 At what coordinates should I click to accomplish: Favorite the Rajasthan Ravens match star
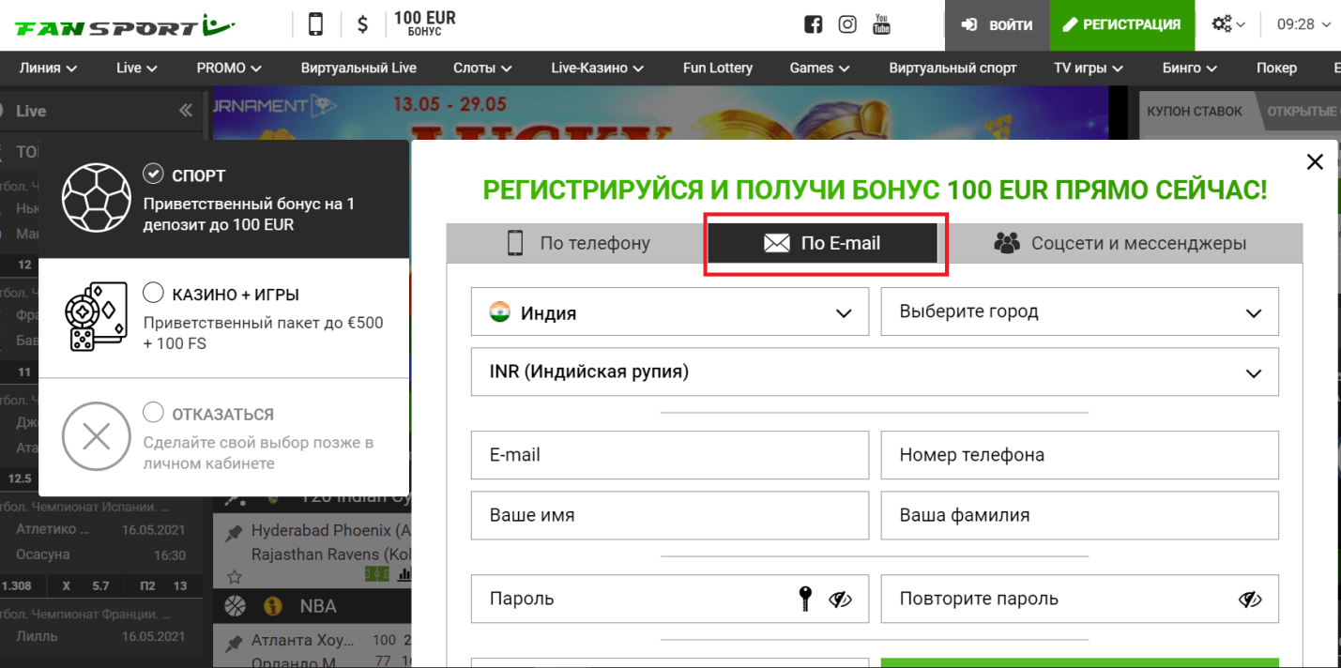pyautogui.click(x=235, y=575)
